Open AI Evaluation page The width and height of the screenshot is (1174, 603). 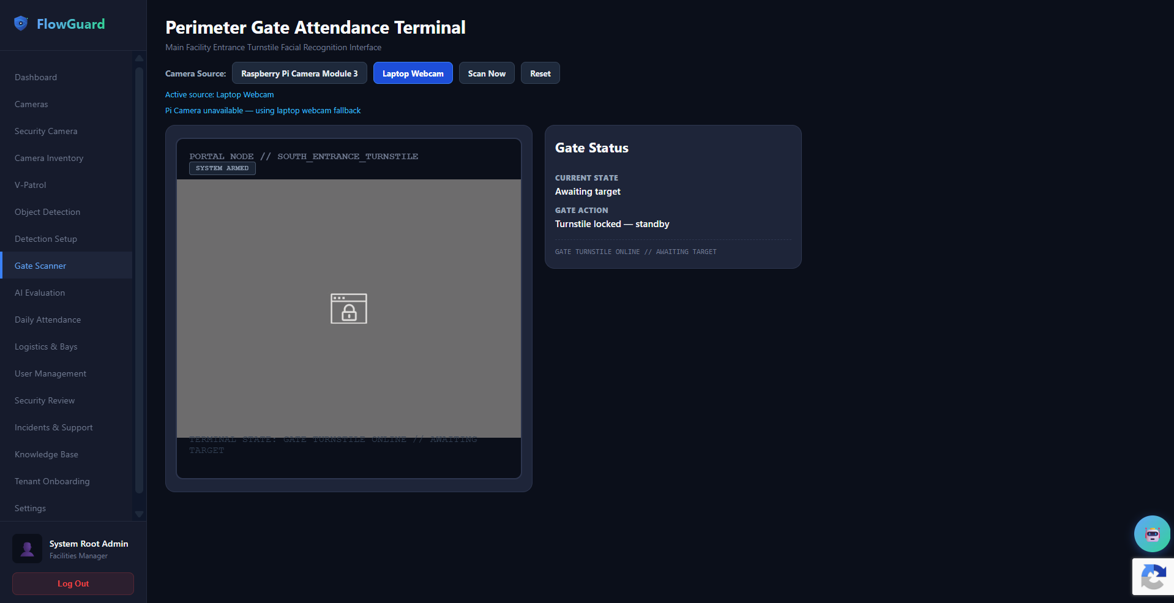point(66,293)
